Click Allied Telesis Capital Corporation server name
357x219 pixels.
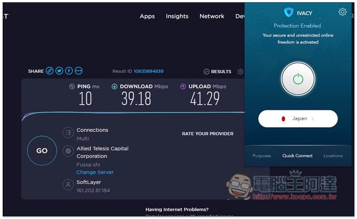click(x=103, y=152)
